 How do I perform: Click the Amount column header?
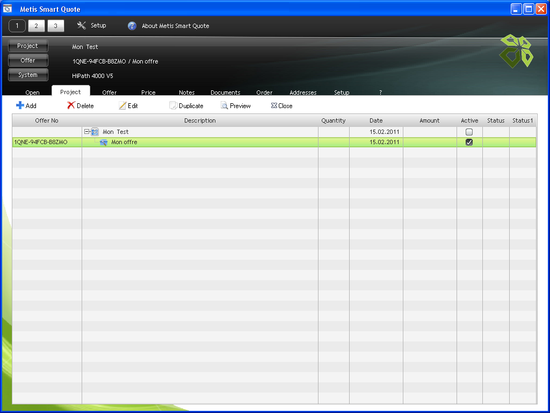click(x=430, y=120)
